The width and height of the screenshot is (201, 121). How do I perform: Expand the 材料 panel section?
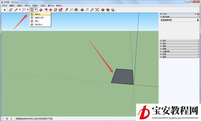coord(161,40)
